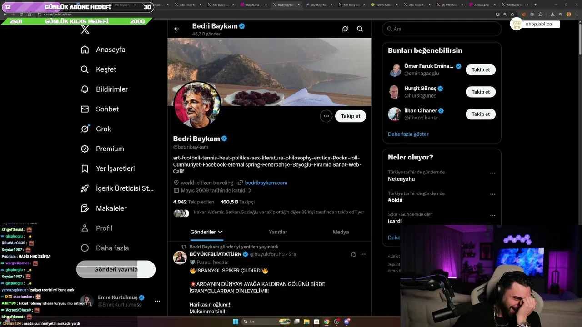Open a new browser tab with plus button
The image size is (582, 327).
coord(535,5)
